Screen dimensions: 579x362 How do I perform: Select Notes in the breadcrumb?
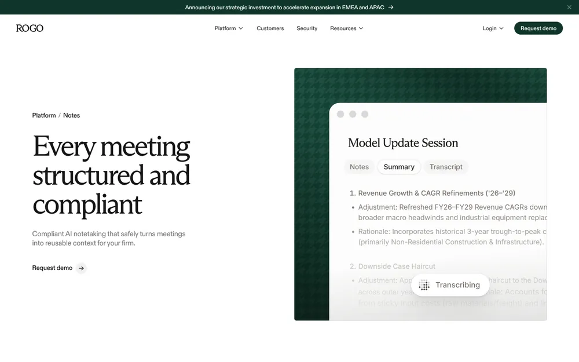click(71, 115)
